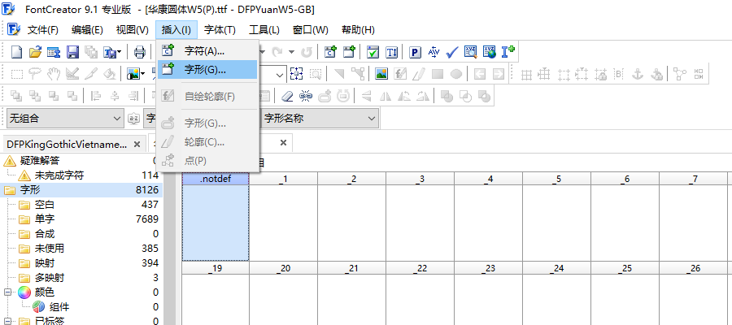Viewport: 732px width, 325px height.
Task: Select the _22 glyph cell
Action: coord(420,293)
